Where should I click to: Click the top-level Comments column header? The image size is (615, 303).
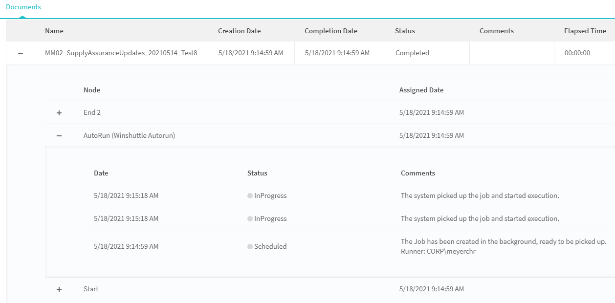click(496, 31)
